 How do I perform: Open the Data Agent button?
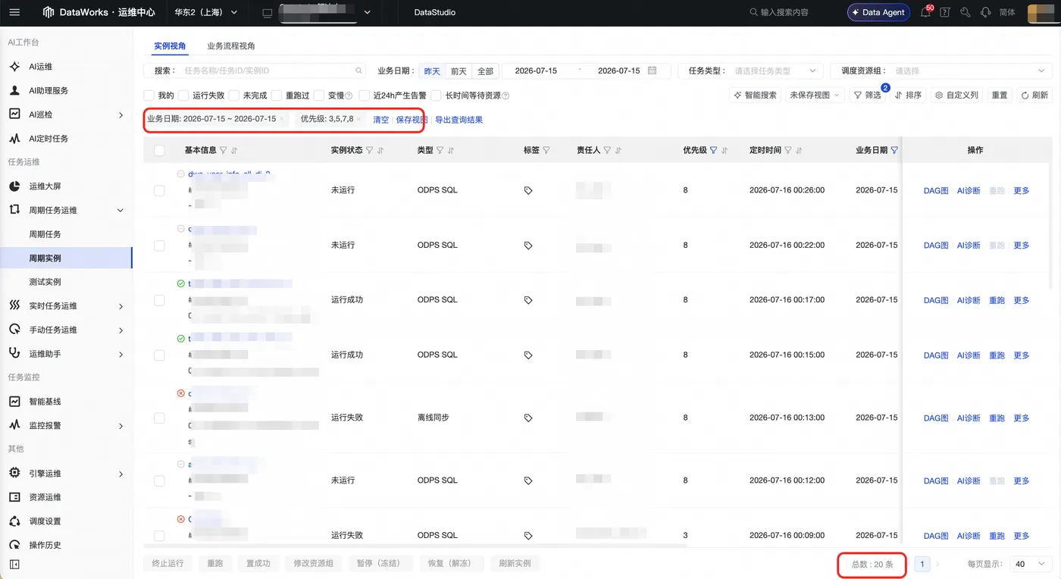pos(878,12)
